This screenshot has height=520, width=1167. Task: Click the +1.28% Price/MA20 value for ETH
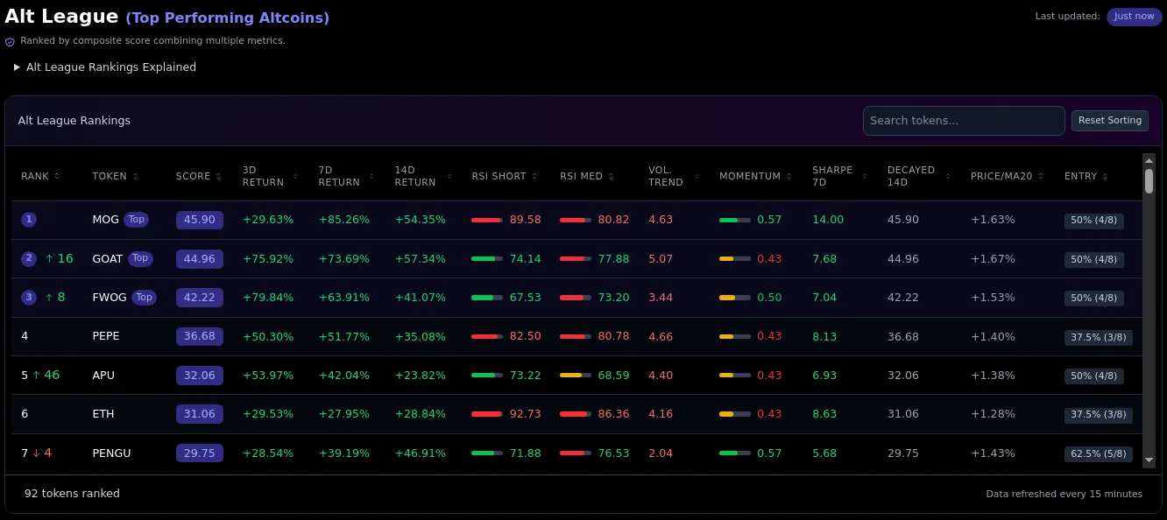[x=993, y=414]
